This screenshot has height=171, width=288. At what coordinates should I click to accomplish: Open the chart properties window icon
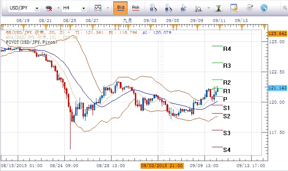[x=234, y=8]
